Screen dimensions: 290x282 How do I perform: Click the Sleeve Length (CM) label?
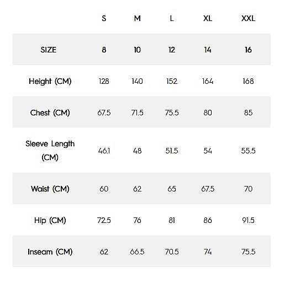[50, 151]
